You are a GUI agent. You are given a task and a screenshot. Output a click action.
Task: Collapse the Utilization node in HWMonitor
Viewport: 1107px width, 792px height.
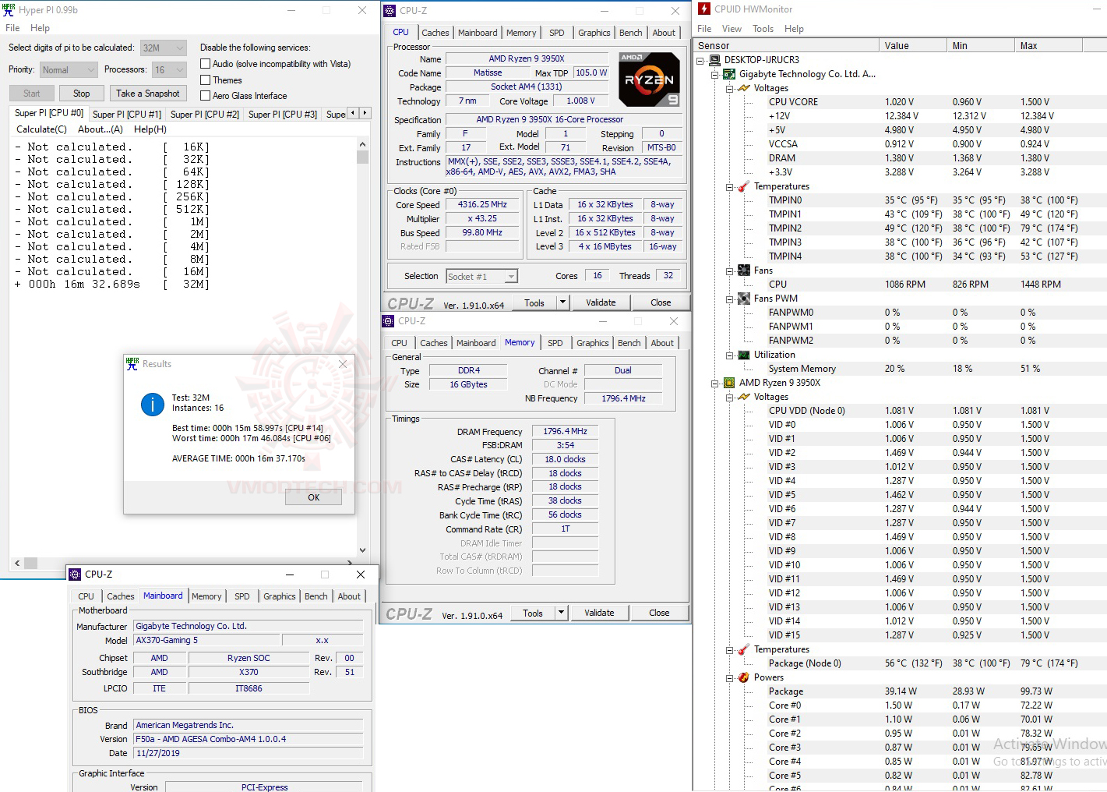point(729,355)
